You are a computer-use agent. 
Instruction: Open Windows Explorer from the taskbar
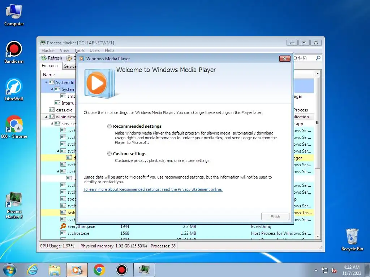tap(55, 270)
